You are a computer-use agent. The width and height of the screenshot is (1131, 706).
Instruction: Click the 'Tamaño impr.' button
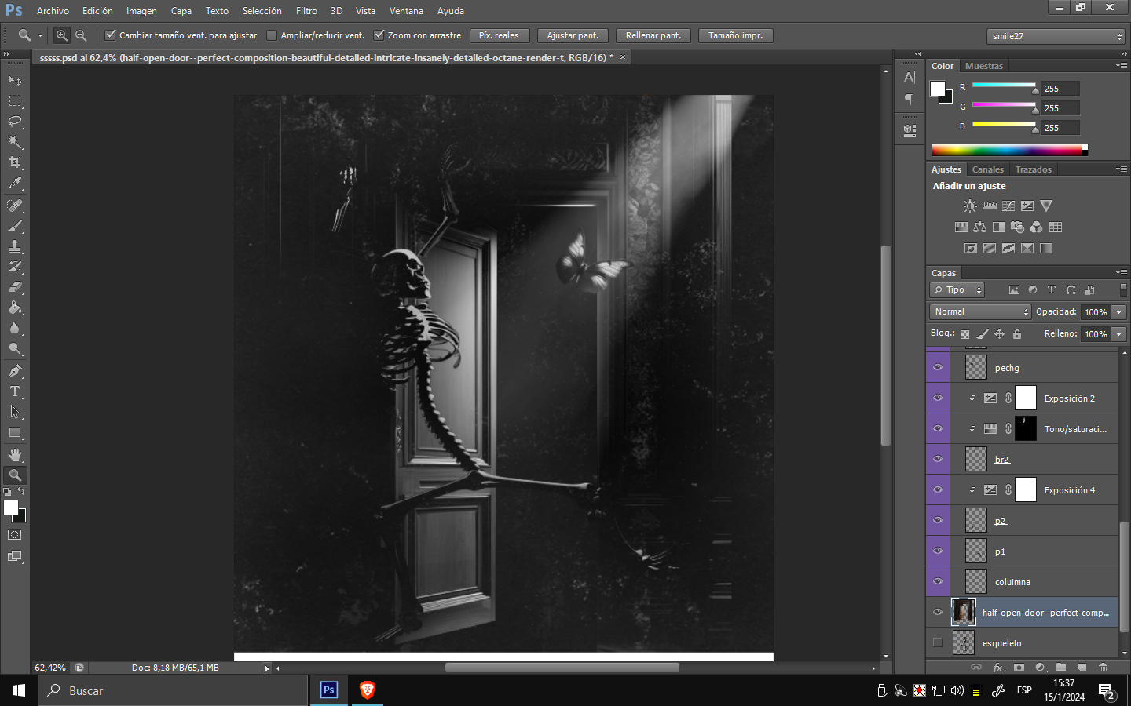[735, 35]
